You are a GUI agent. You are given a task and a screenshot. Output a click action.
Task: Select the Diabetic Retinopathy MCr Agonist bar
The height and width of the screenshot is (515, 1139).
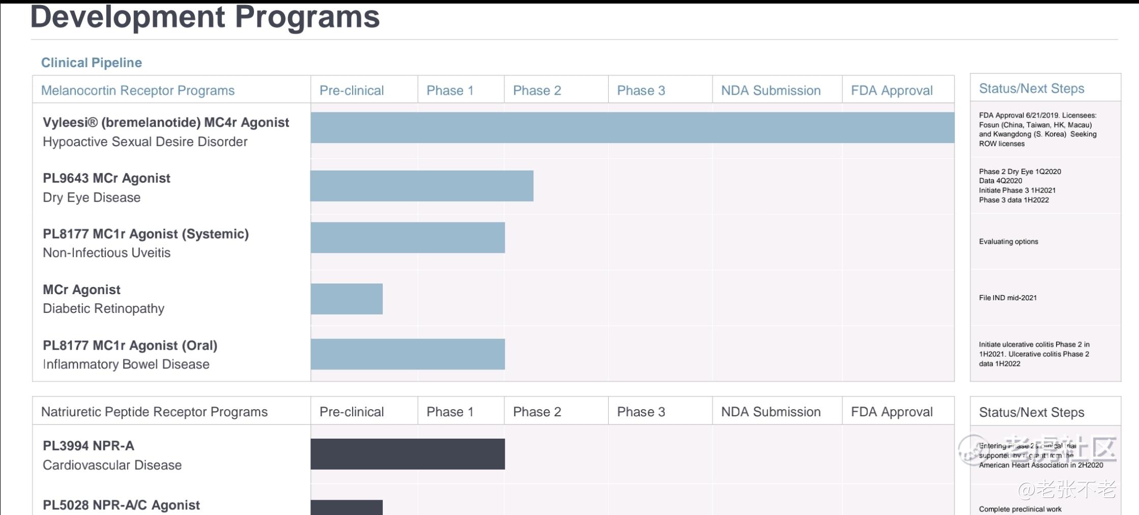(347, 299)
